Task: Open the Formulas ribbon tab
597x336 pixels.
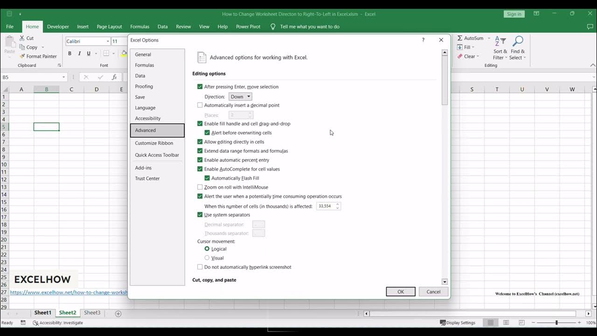Action: pos(140,27)
